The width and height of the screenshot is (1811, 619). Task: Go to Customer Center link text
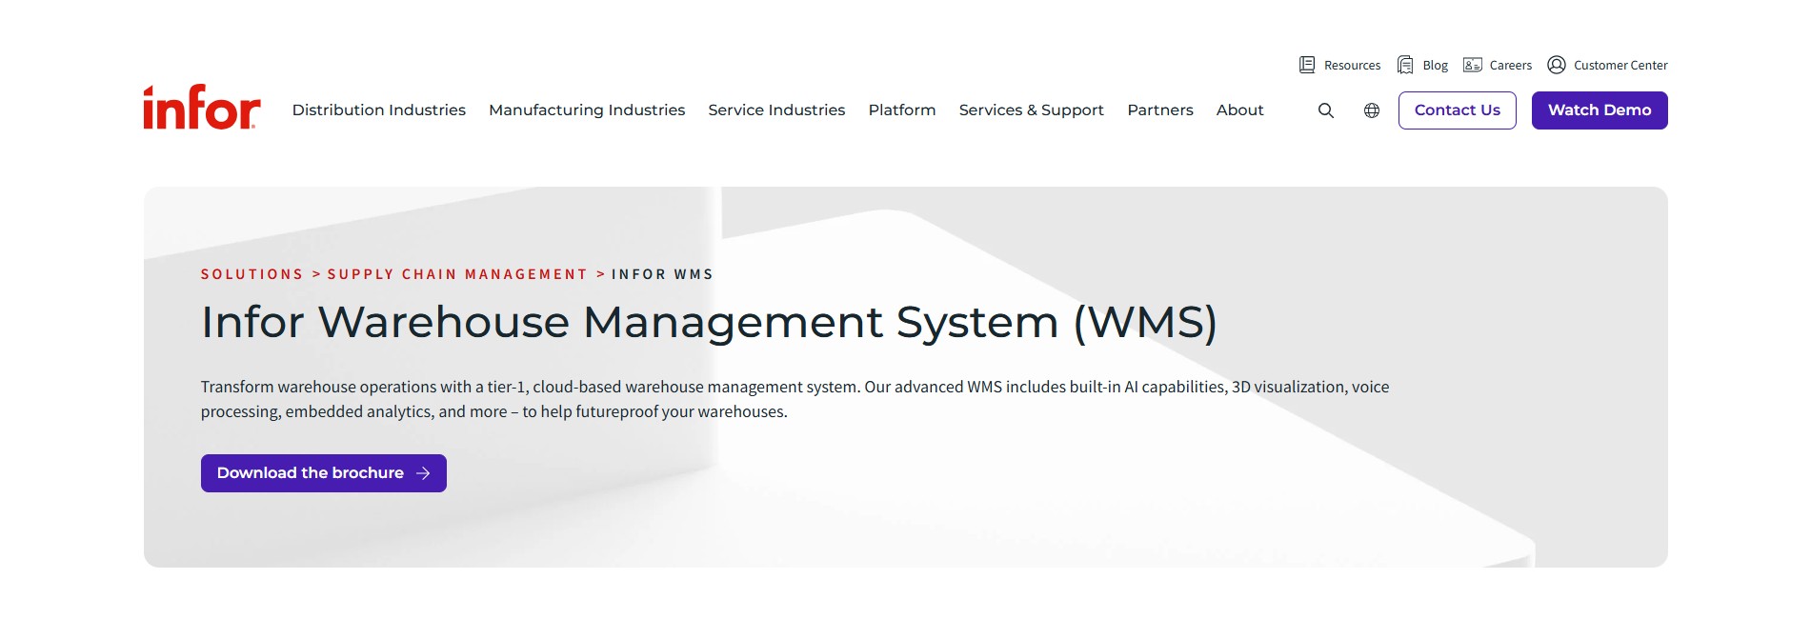1620,66
